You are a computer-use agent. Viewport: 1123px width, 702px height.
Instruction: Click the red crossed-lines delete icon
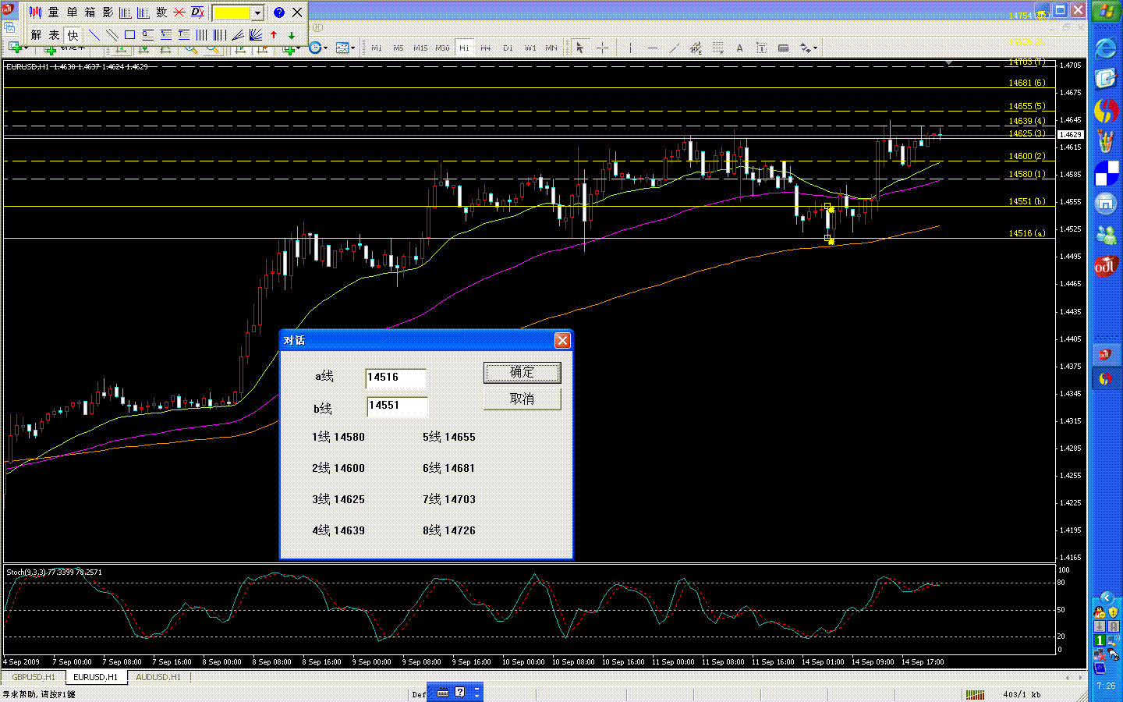click(179, 12)
